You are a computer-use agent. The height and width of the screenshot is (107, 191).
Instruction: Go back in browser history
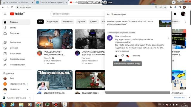coord(3,7)
